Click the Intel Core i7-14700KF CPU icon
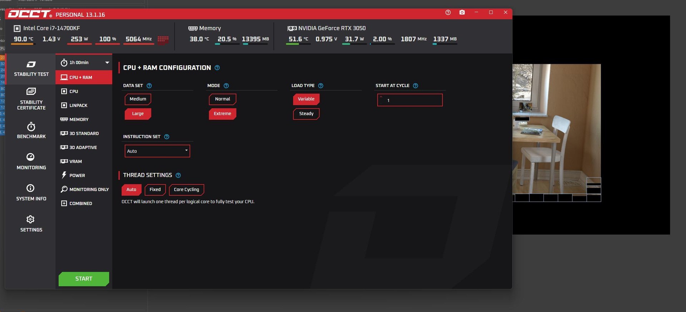The width and height of the screenshot is (686, 312). (17, 28)
